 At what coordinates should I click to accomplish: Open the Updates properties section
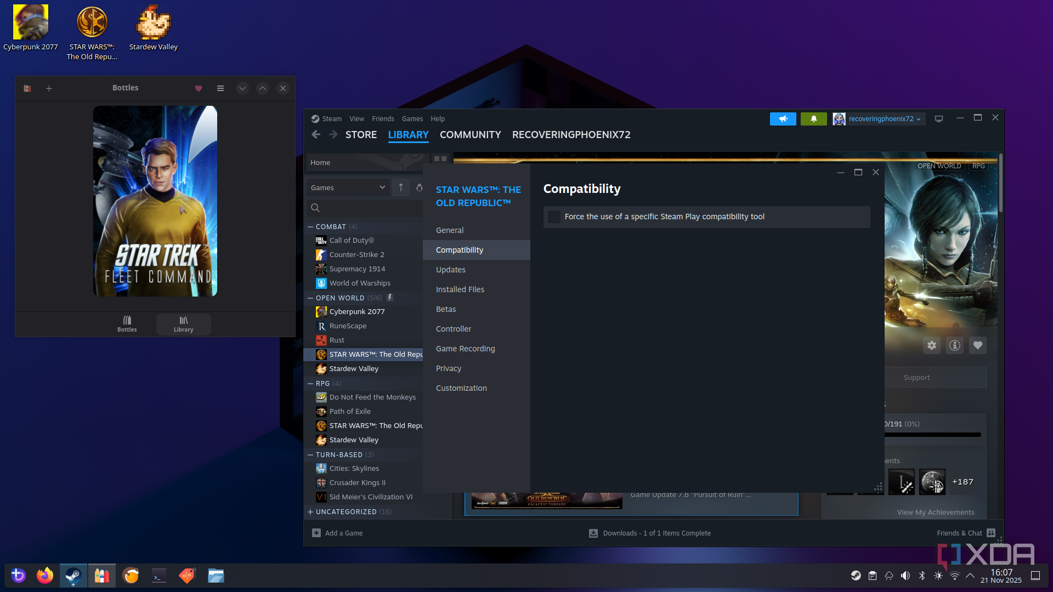[476, 270]
